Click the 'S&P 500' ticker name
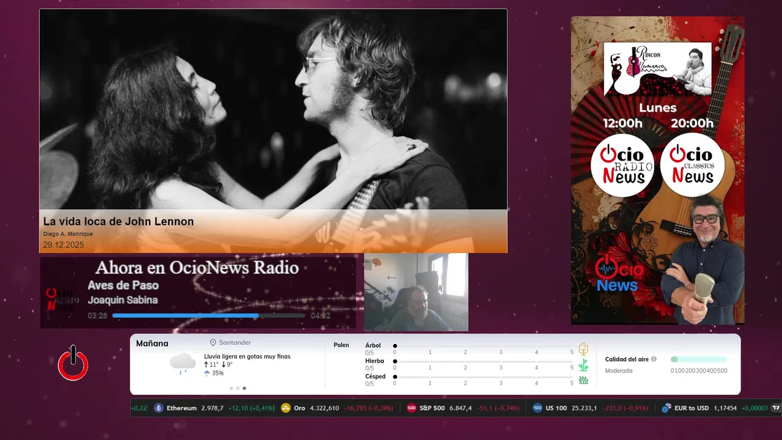 [x=432, y=408]
